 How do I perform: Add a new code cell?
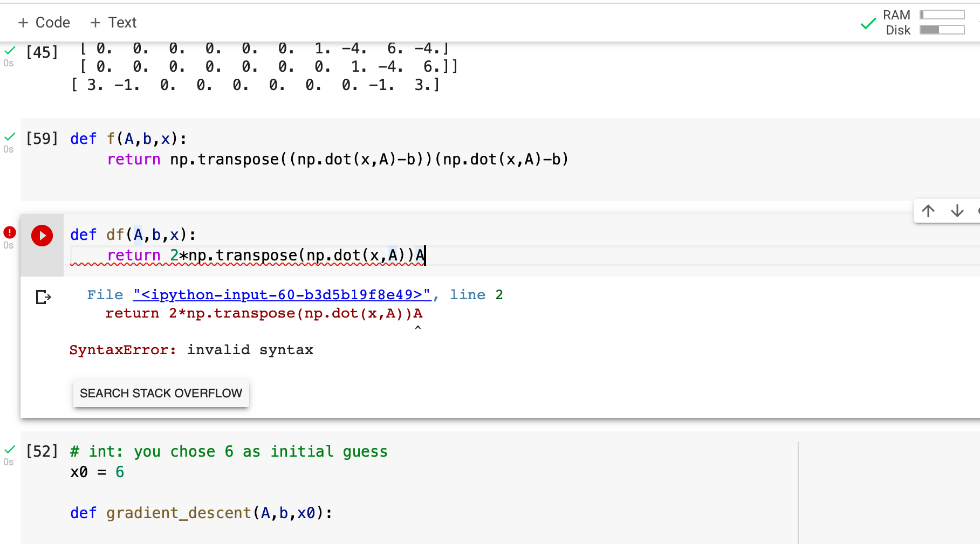44,22
